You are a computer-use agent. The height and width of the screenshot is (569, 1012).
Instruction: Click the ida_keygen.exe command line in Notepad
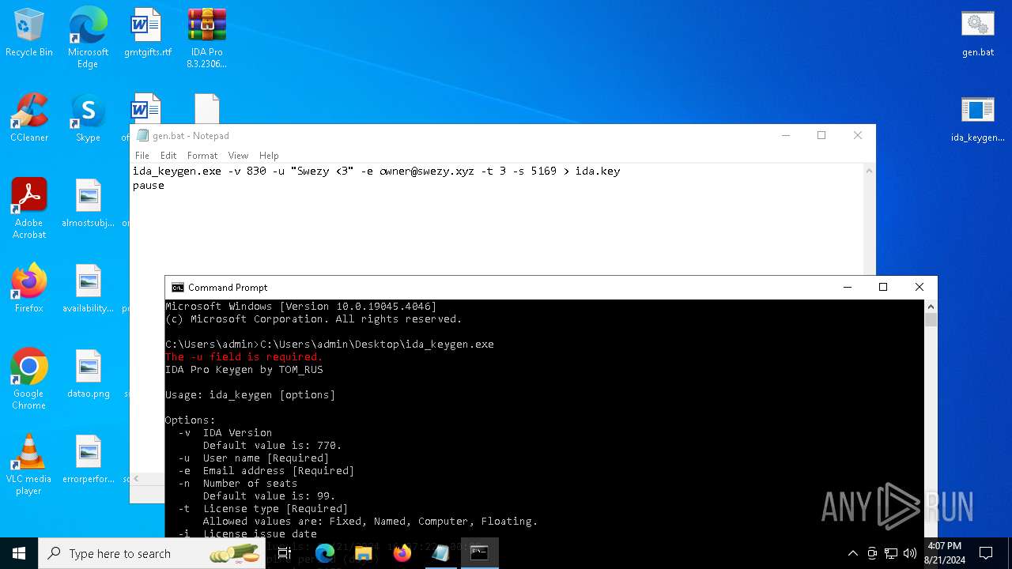(376, 171)
